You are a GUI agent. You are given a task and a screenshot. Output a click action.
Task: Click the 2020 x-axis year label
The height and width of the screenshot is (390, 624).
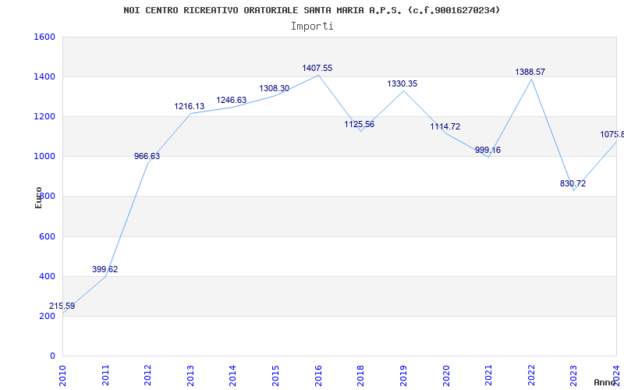(x=446, y=376)
